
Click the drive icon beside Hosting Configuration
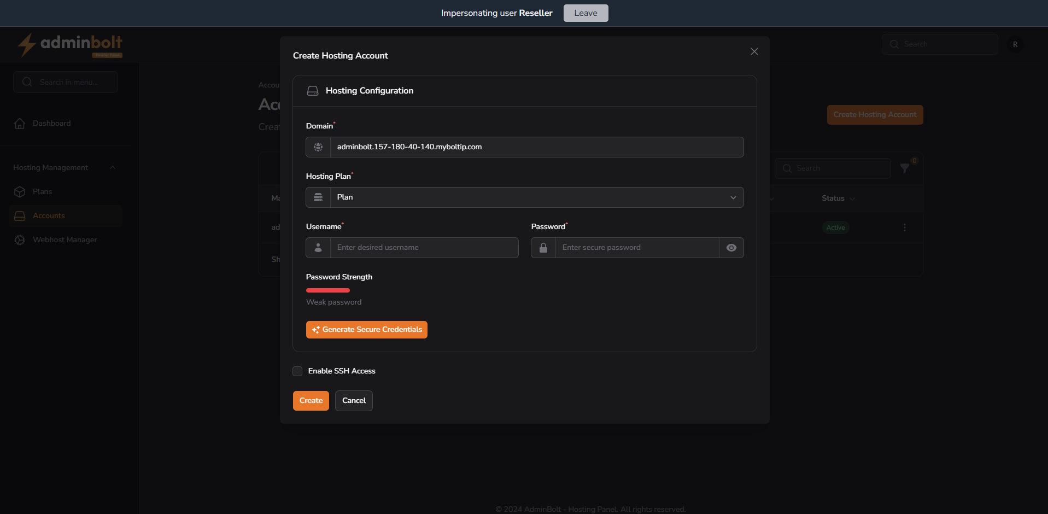(x=313, y=90)
